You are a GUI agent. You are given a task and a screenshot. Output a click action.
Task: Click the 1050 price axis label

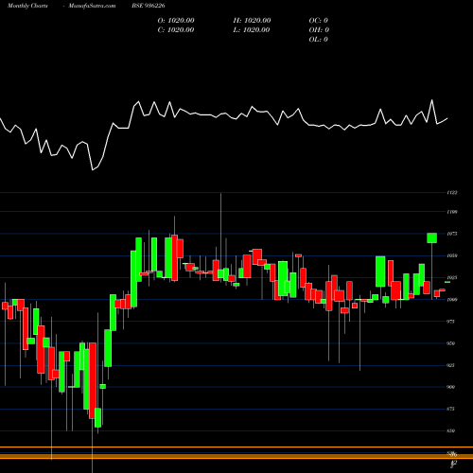(452, 255)
